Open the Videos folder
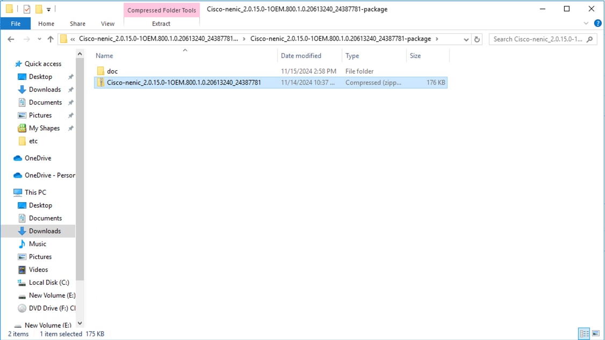This screenshot has height=340, width=605. (x=38, y=270)
